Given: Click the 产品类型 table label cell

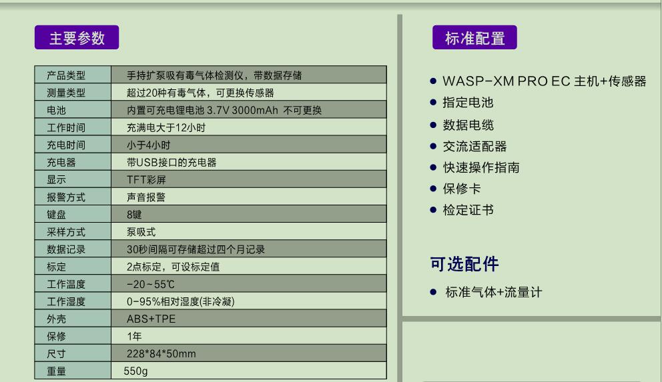Looking at the screenshot, I should pos(65,75).
